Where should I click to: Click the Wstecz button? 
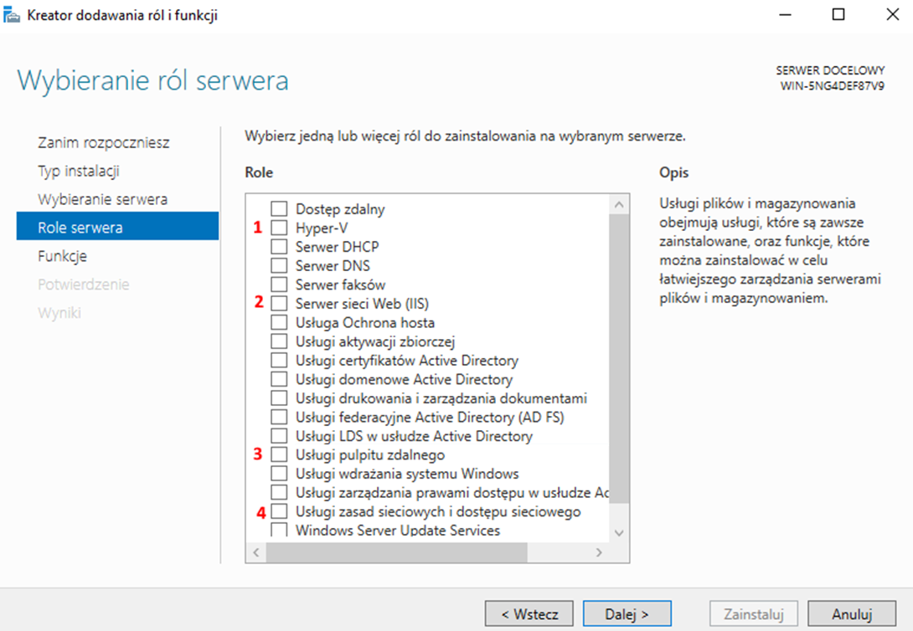(529, 614)
